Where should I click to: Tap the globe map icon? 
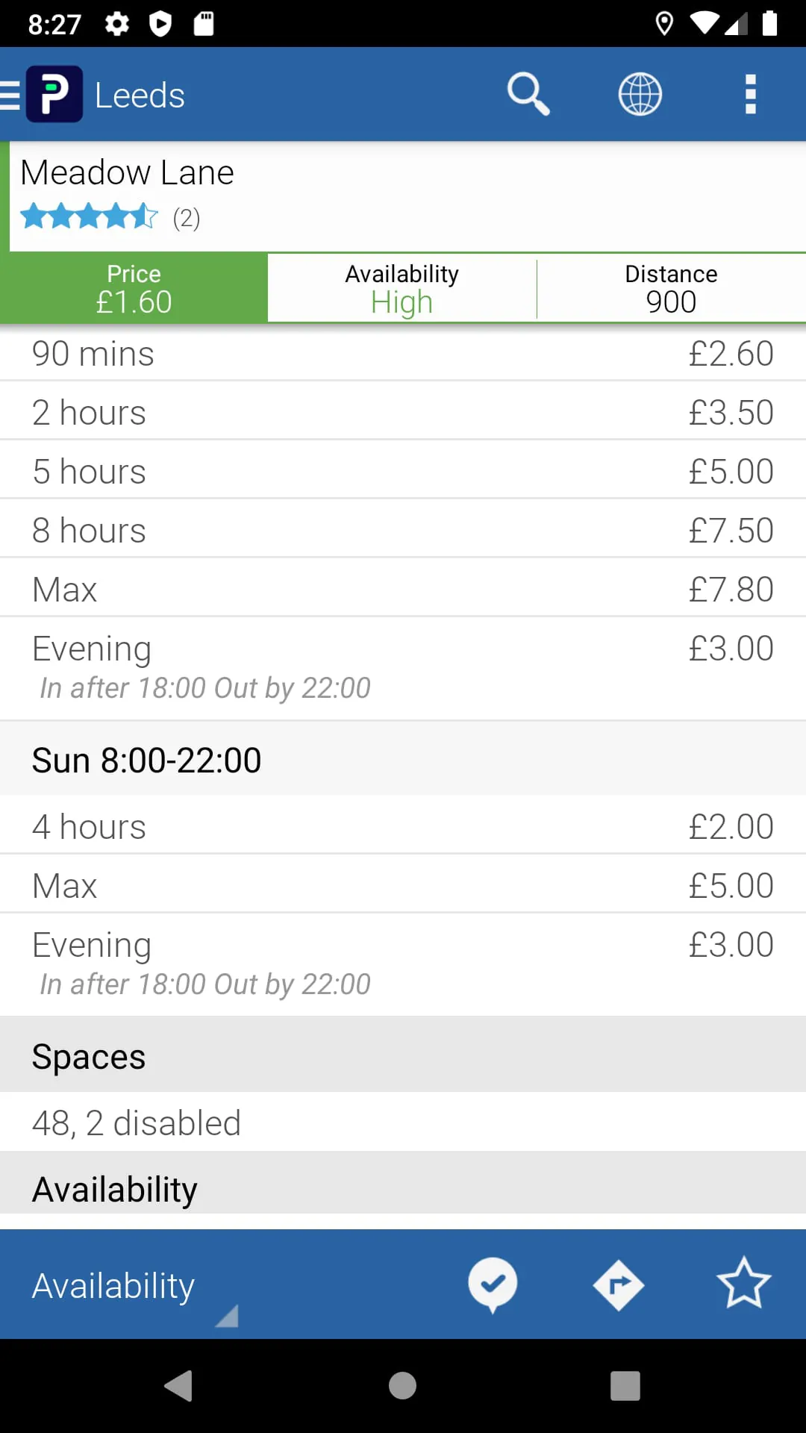[640, 95]
